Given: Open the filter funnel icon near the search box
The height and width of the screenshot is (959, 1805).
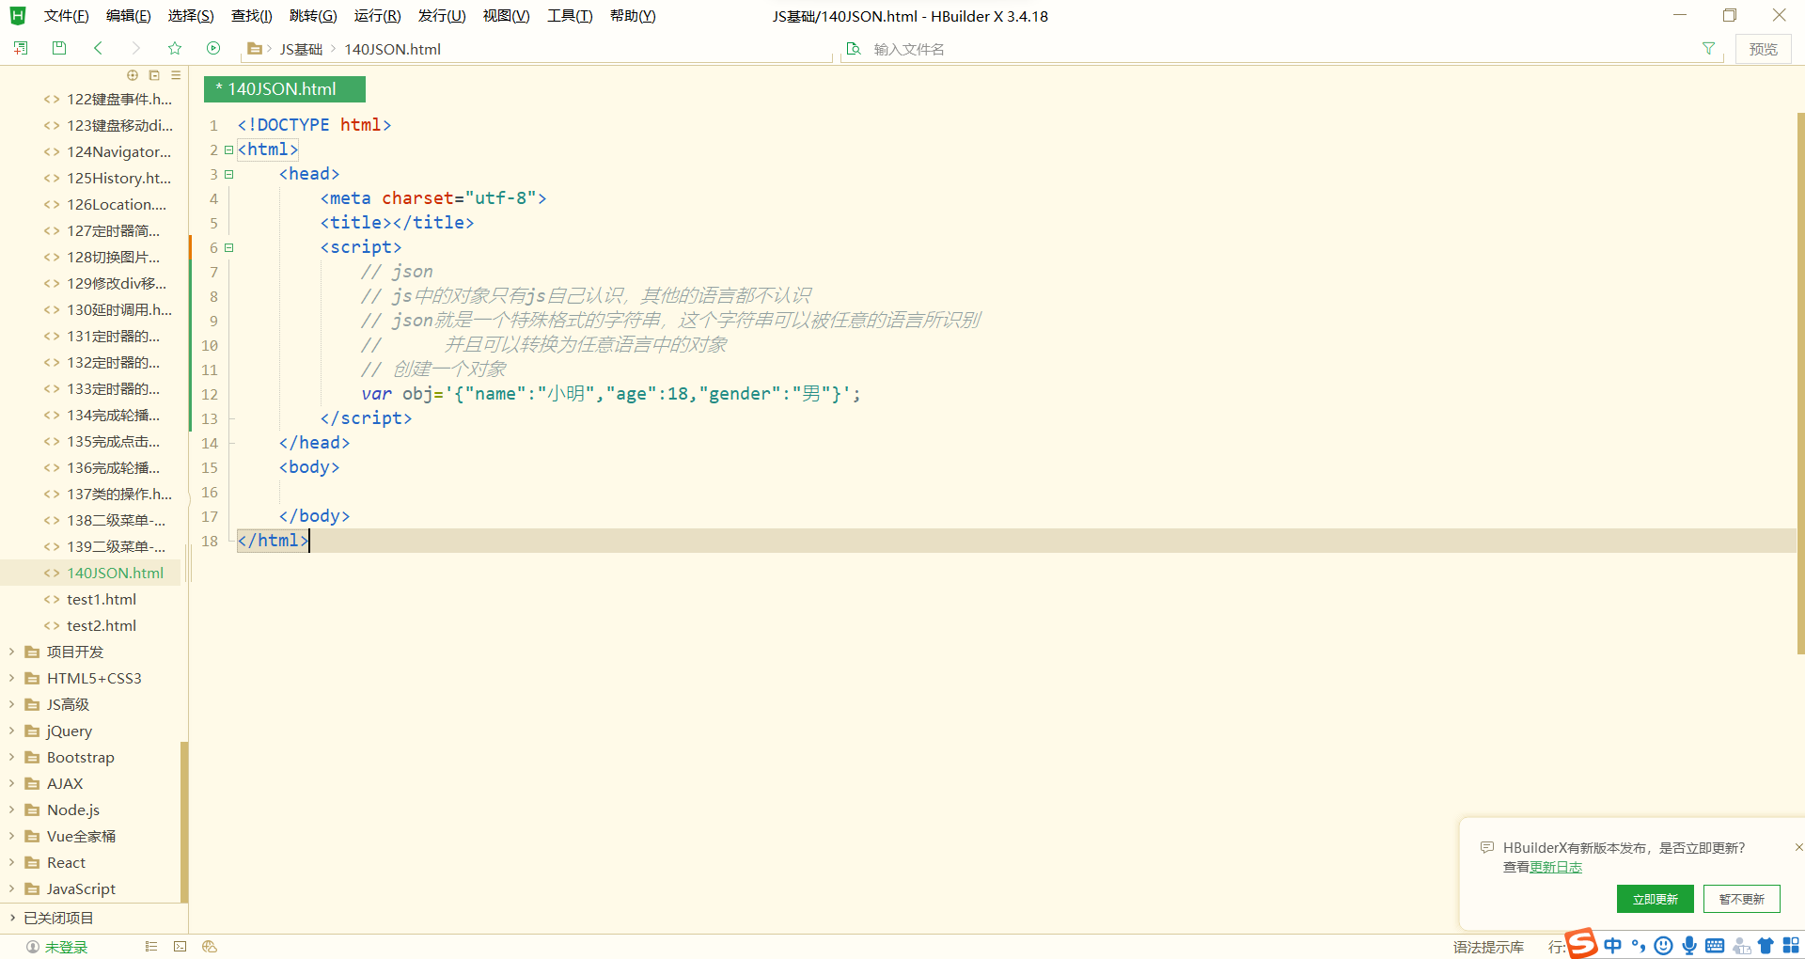Looking at the screenshot, I should [x=1708, y=48].
